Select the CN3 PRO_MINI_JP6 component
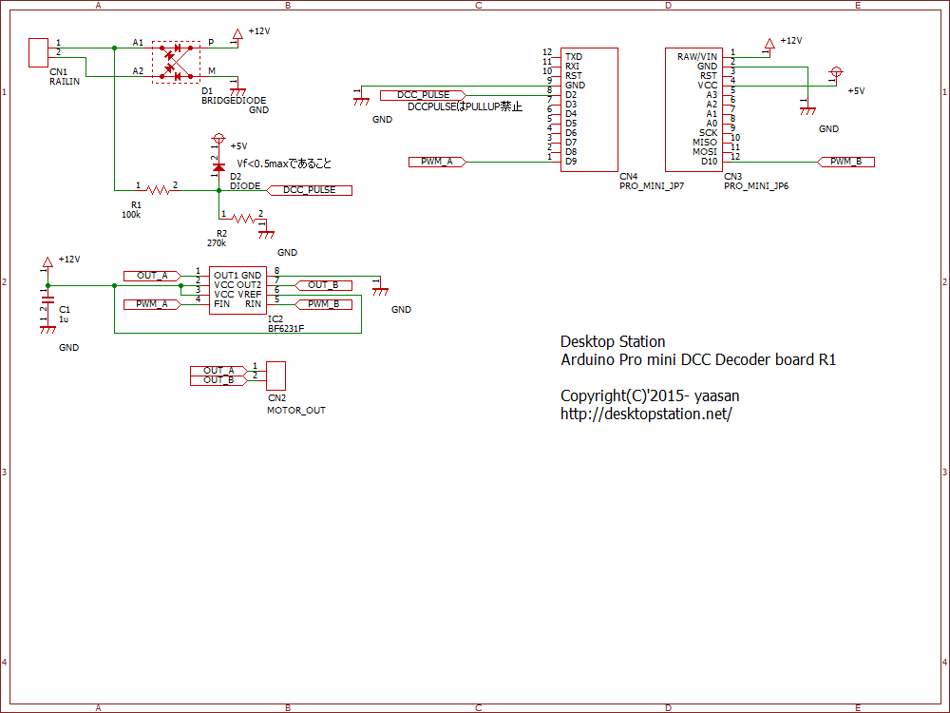Viewport: 950px width, 713px height. 693,109
